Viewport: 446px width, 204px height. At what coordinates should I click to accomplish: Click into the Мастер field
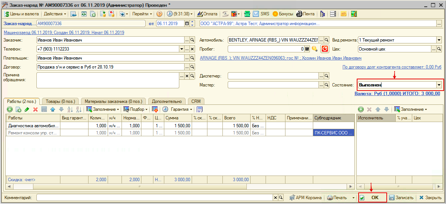[273, 85]
